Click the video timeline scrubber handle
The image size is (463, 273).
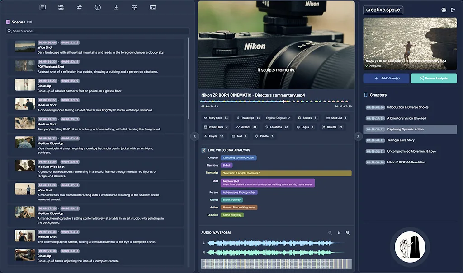283,102
